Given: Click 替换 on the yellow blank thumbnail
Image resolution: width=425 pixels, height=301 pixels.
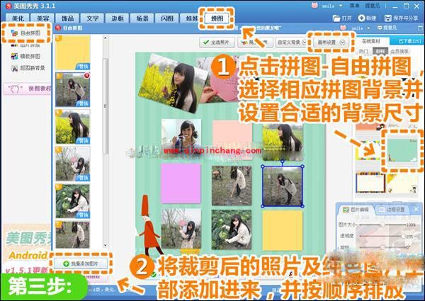Looking at the screenshot, I should pos(83,67).
